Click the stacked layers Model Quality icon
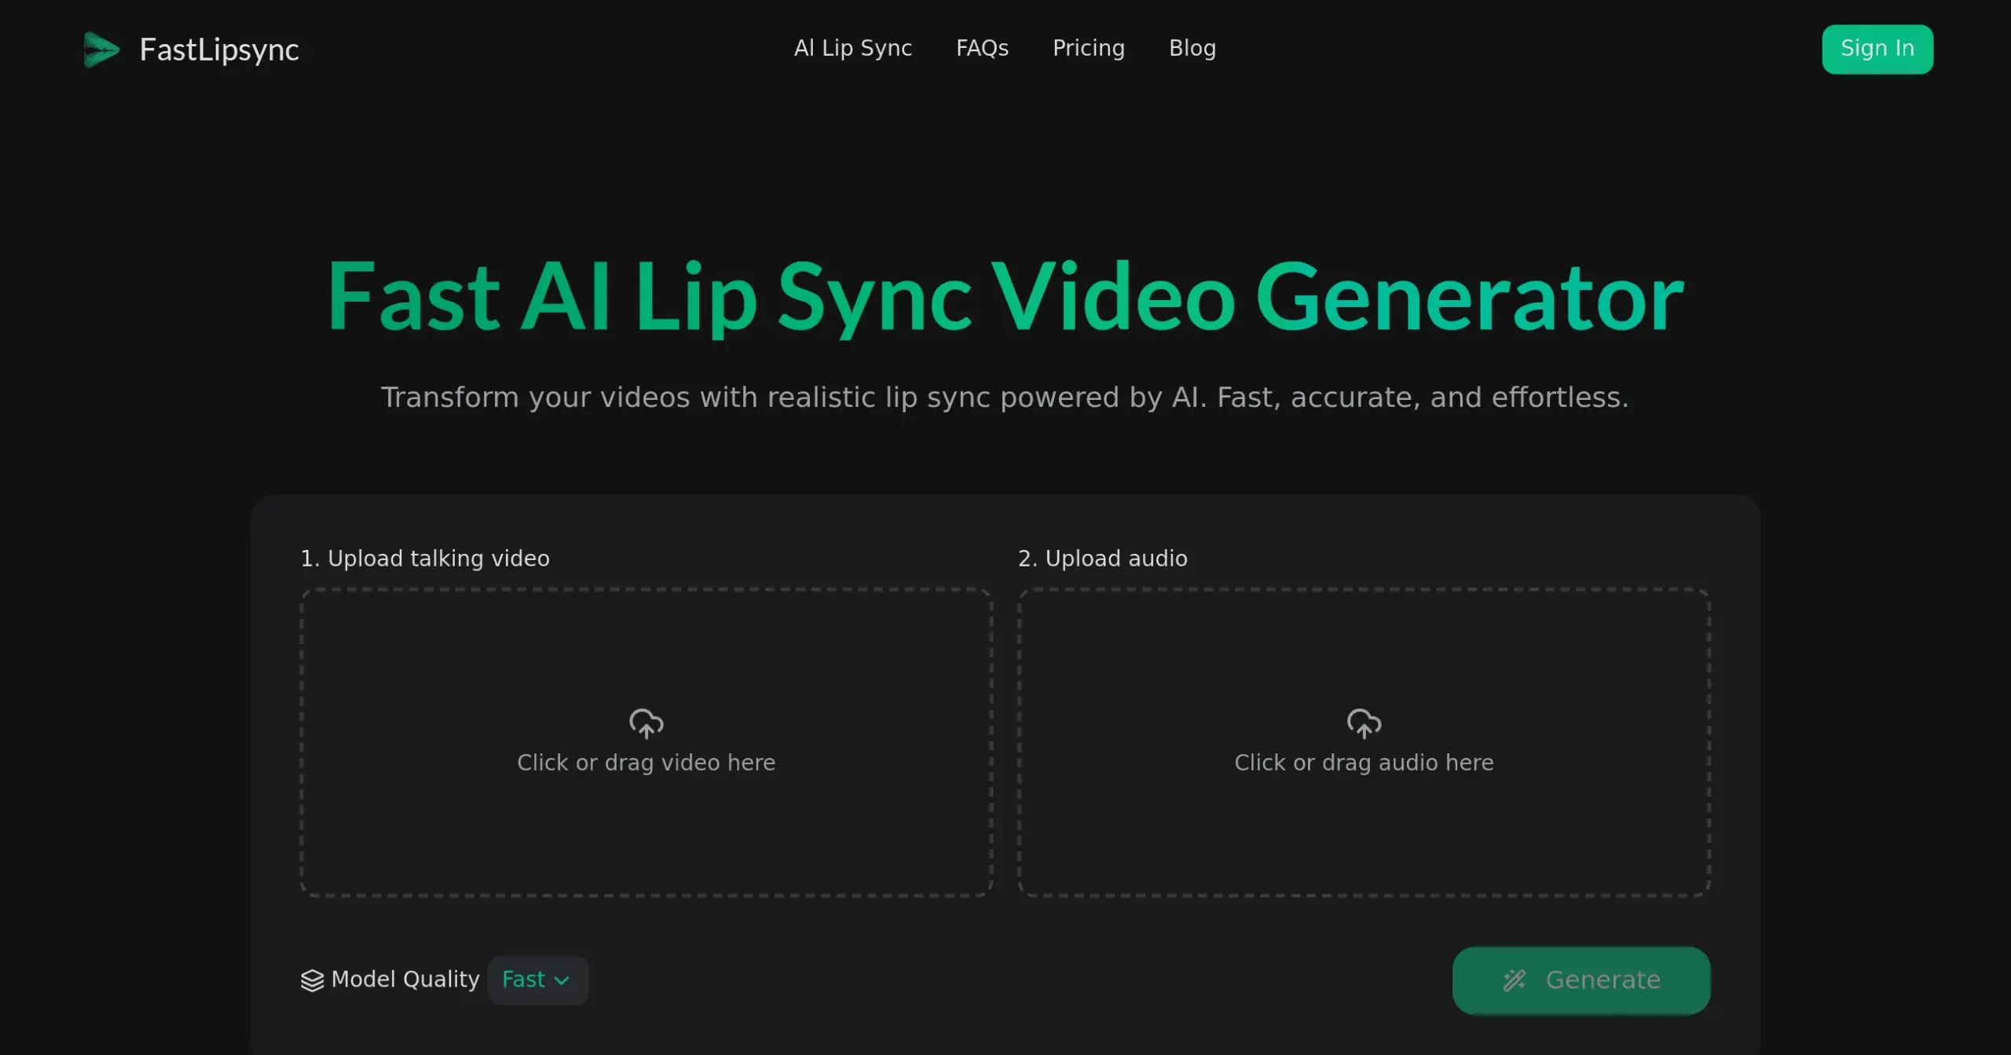 coord(312,980)
